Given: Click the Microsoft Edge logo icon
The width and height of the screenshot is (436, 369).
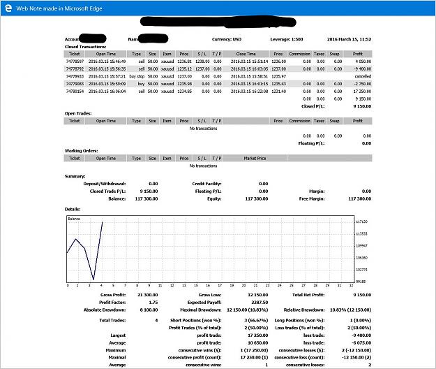Looking at the screenshot, I should click(8, 8).
